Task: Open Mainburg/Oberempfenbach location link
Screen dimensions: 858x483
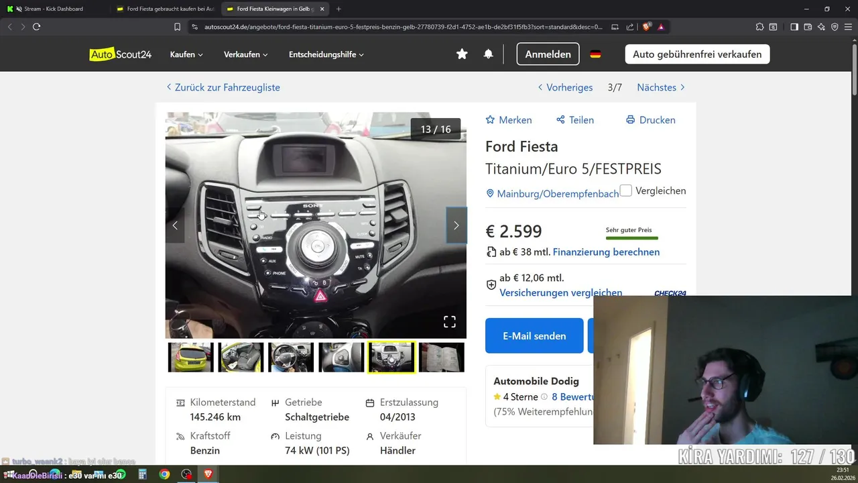Action: point(552,193)
